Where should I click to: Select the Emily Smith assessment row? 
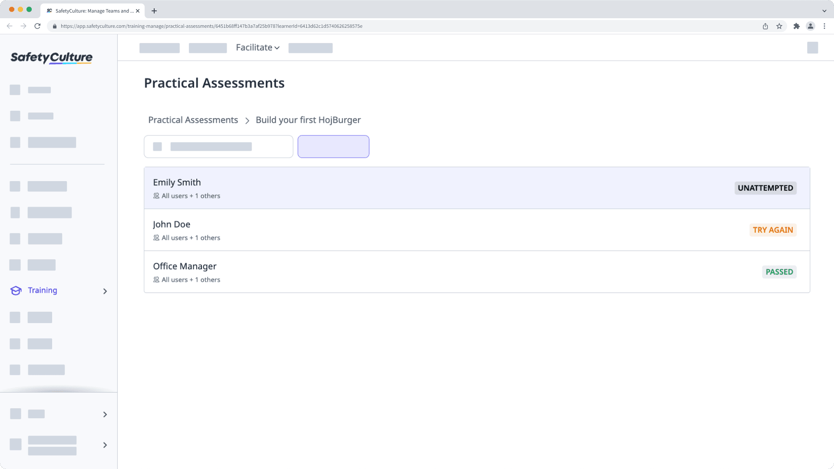click(x=477, y=188)
